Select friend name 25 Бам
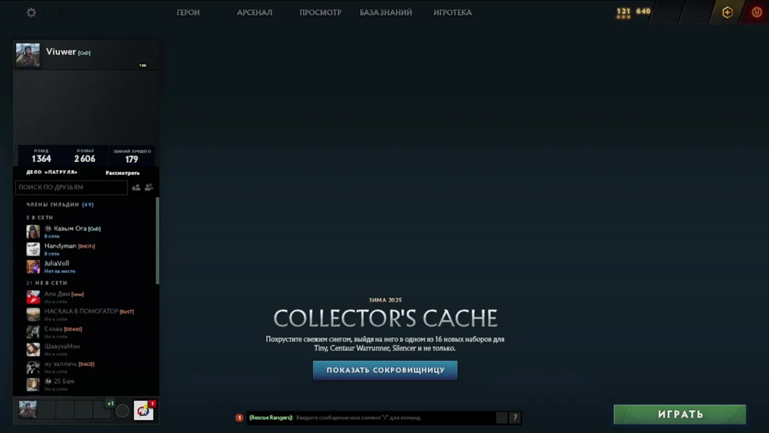 click(x=64, y=381)
